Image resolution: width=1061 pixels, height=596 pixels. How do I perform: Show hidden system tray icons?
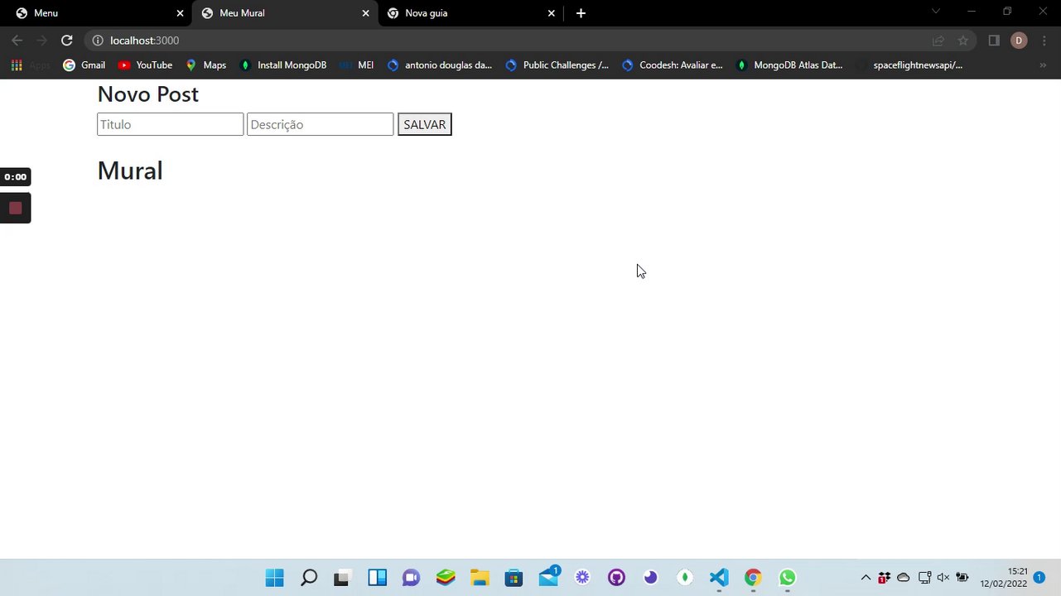click(866, 578)
